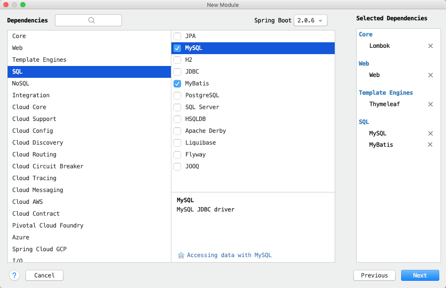Uncheck the MyBatis checkbox
Image resolution: width=446 pixels, height=288 pixels.
click(x=177, y=84)
